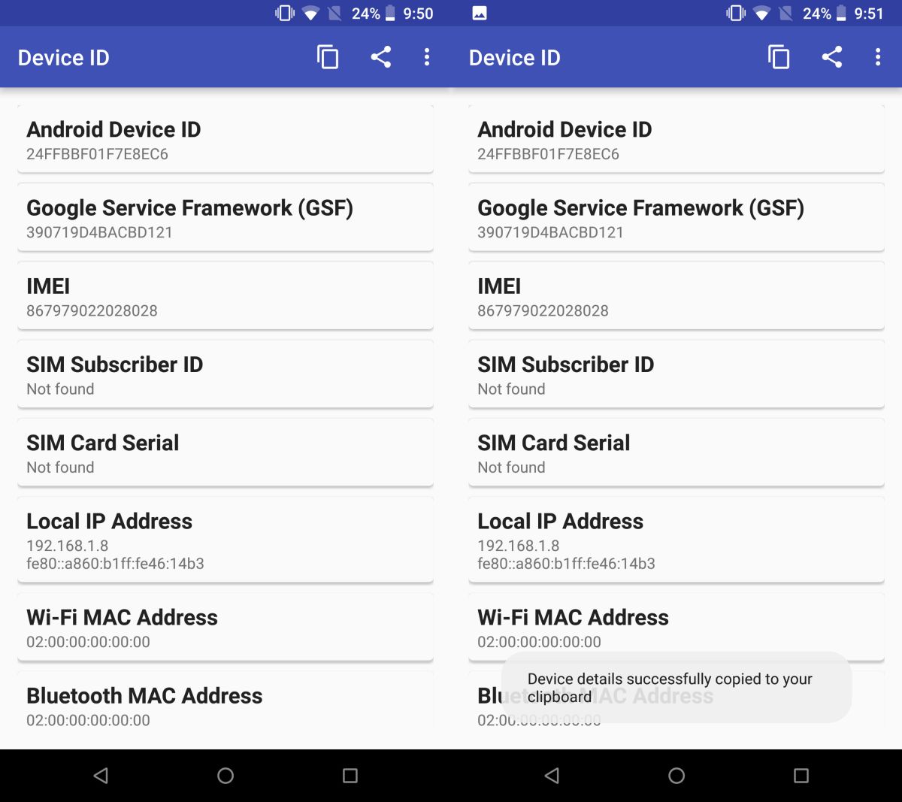Click the copy icon in the left toolbar
902x802 pixels.
[x=327, y=57]
